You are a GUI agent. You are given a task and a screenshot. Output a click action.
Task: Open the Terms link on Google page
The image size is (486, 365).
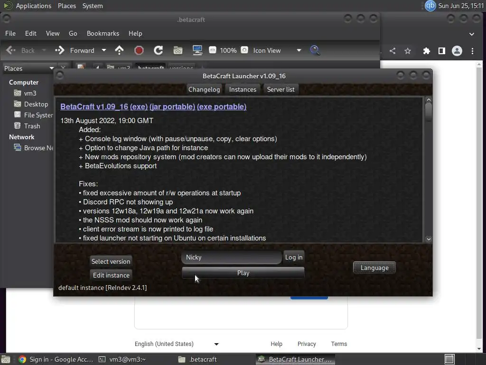click(339, 344)
